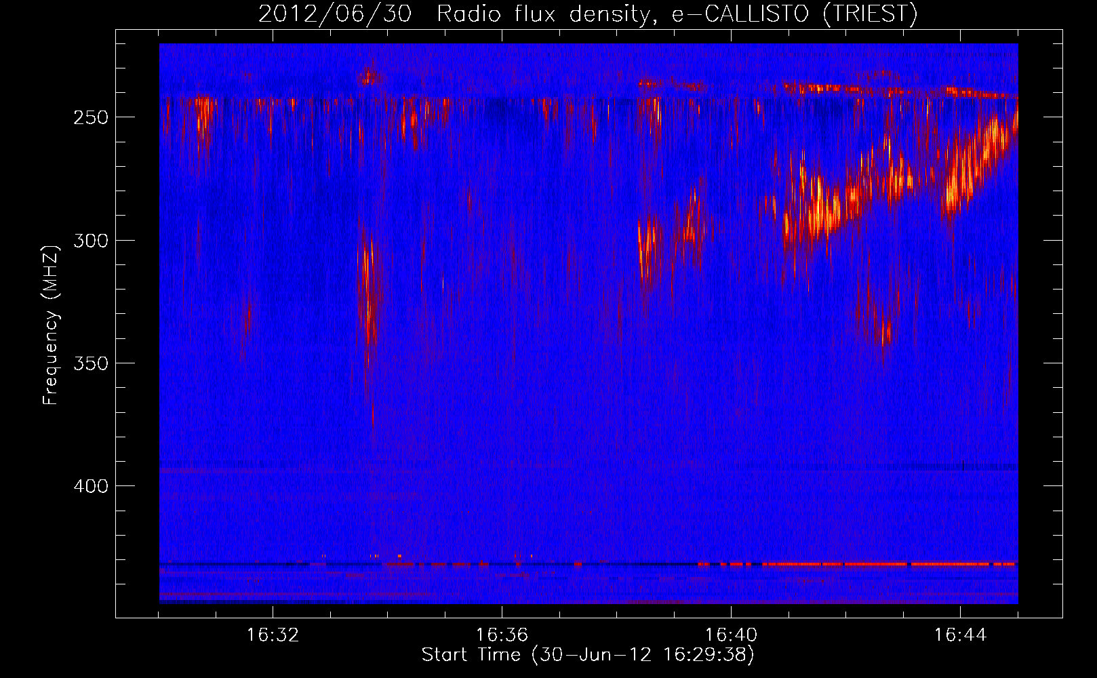This screenshot has height=678, width=1097.
Task: Click the plot title '2012/06/30 Radio flux density'
Action: pyautogui.click(x=589, y=14)
